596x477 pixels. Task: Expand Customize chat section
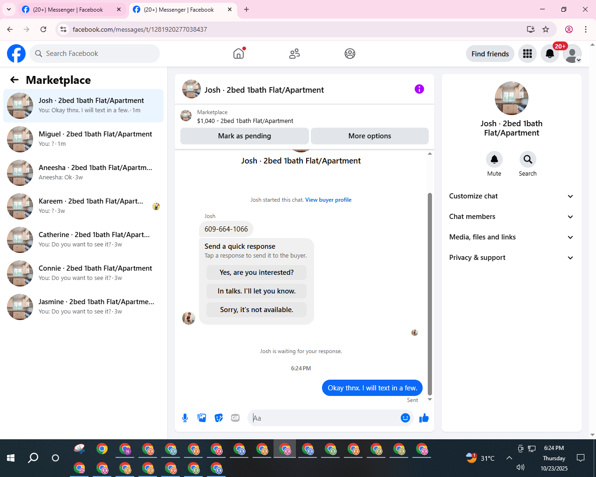point(512,196)
